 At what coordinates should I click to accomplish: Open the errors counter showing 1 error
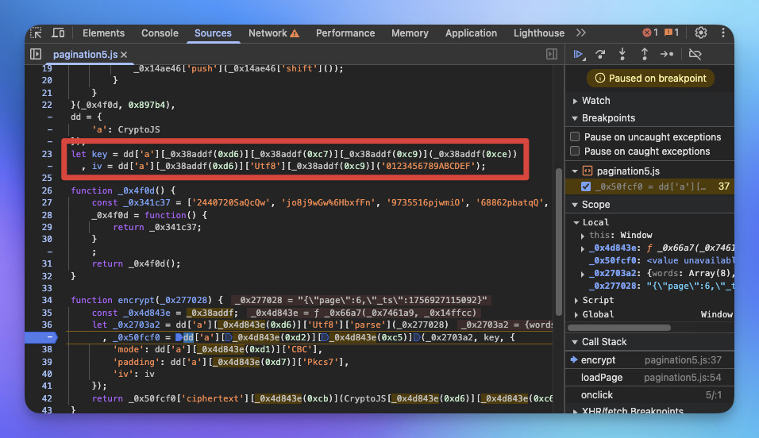pyautogui.click(x=650, y=33)
